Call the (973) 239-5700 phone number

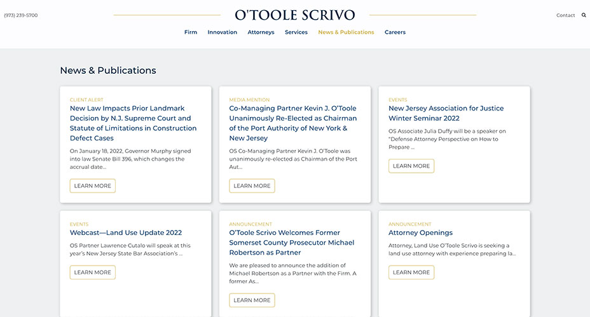[21, 15]
